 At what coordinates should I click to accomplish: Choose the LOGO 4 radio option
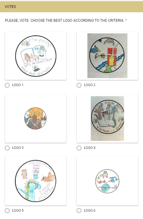coord(79,148)
